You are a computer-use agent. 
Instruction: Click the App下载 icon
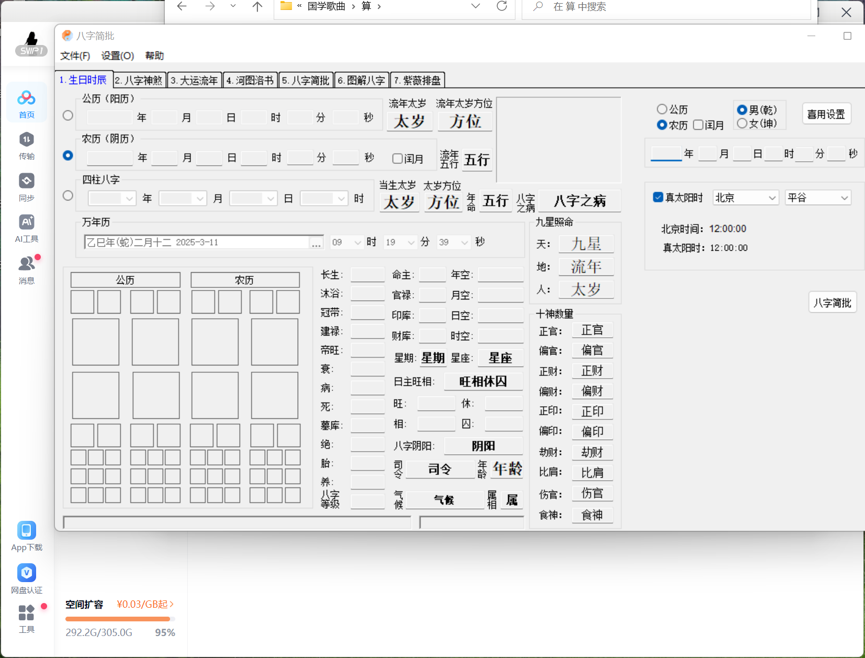coord(27,536)
